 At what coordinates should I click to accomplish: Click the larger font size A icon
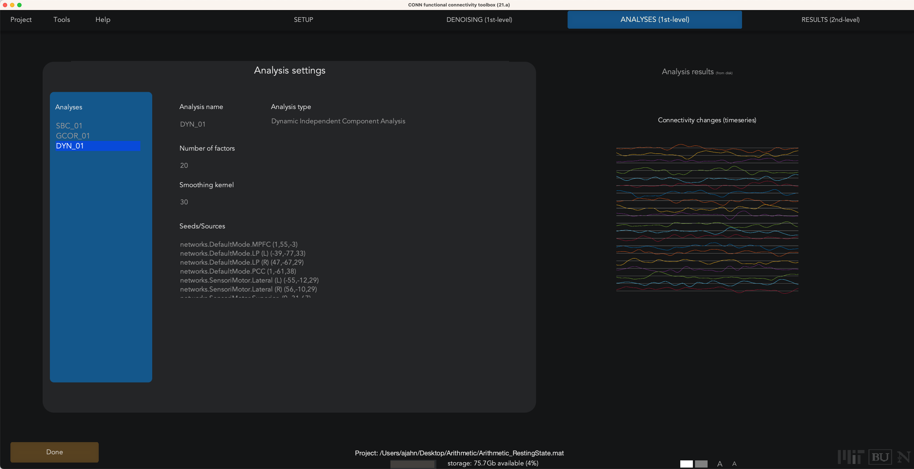[720, 464]
